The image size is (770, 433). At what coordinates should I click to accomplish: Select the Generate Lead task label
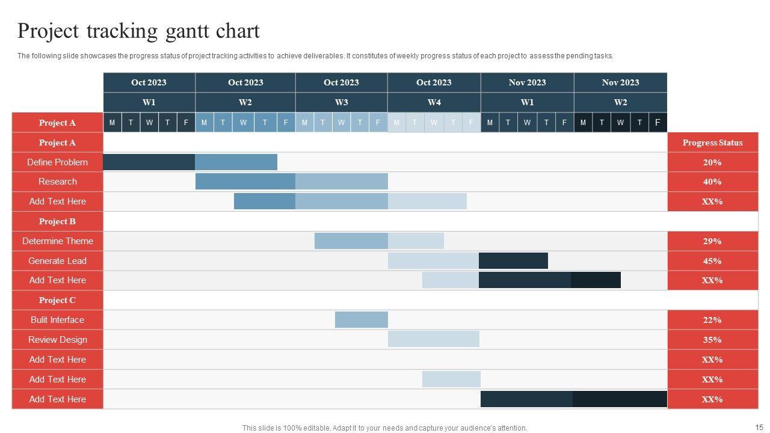tap(57, 261)
